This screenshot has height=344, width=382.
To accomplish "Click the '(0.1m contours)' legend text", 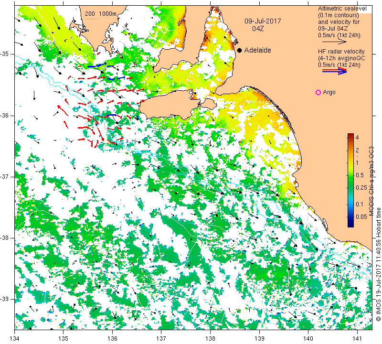I will (x=339, y=15).
